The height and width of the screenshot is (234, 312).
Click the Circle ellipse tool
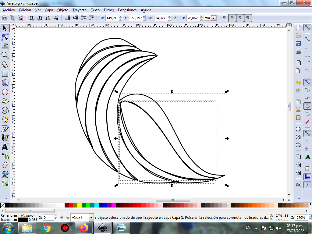[5, 92]
